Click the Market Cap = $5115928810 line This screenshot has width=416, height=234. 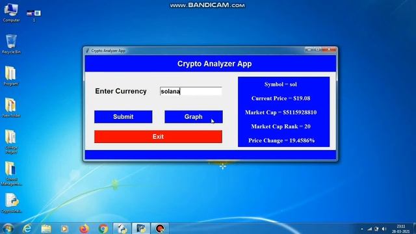point(281,112)
